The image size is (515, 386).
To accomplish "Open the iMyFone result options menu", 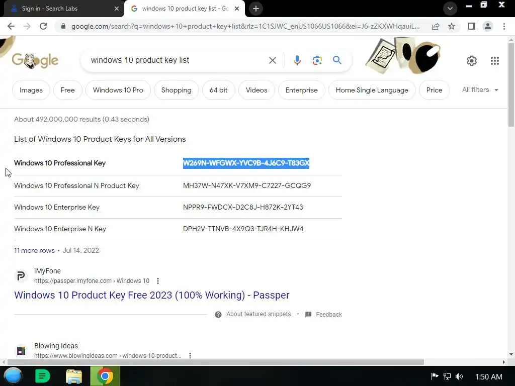I will point(158,281).
